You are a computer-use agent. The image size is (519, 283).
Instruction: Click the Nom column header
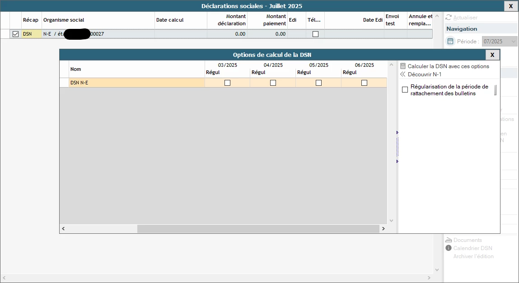click(x=137, y=69)
